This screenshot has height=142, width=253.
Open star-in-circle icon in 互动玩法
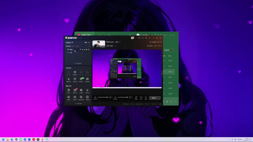[x=69, y=80]
